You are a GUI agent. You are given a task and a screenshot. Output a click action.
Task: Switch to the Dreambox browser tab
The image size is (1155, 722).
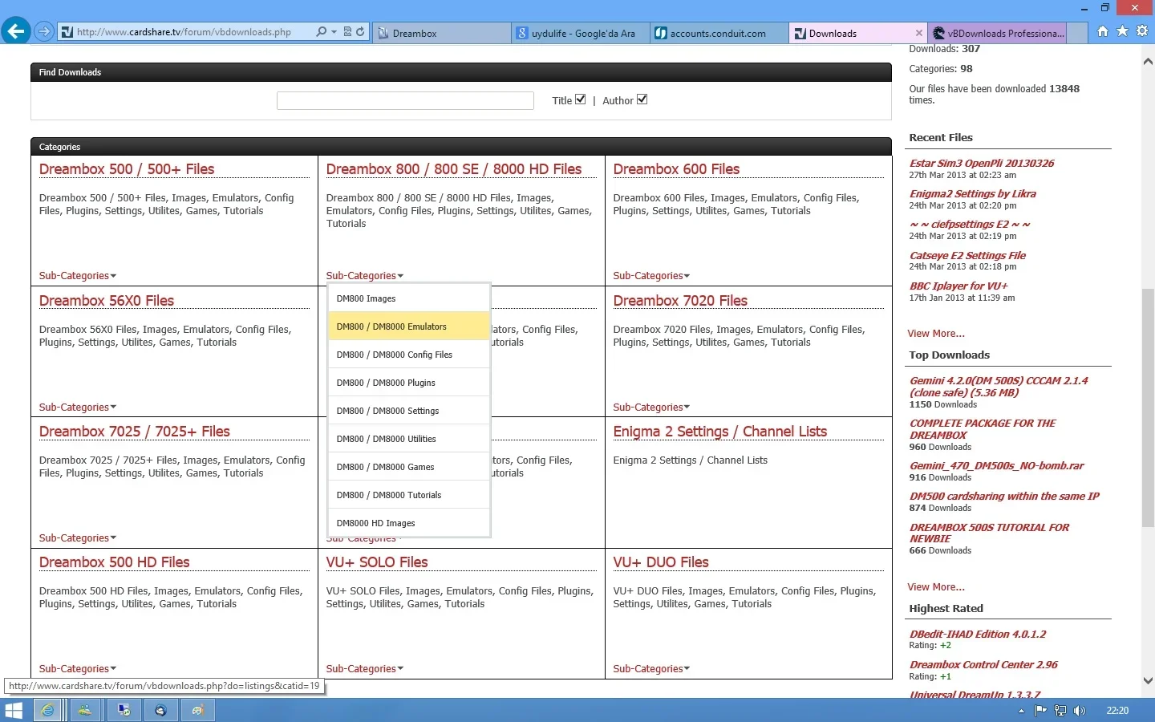coord(441,33)
